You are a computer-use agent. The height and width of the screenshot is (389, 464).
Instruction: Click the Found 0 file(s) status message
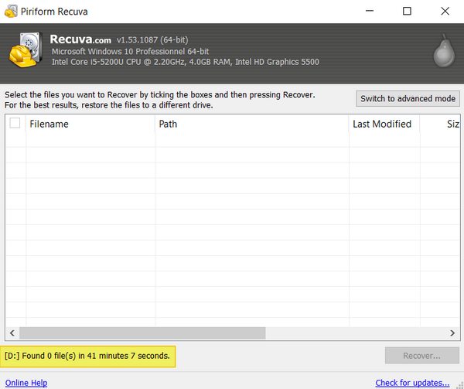click(x=88, y=356)
